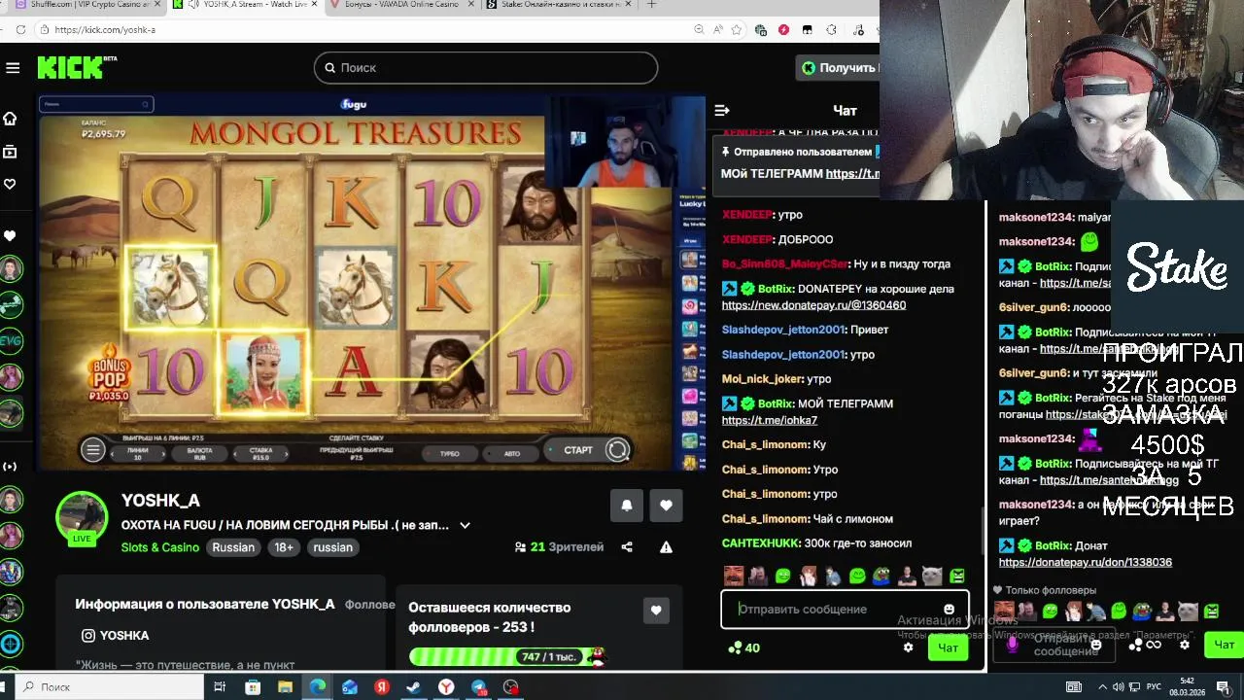Screen dimensions: 1244x700
Task: Open channel points icon showing 40
Action: coord(743,647)
